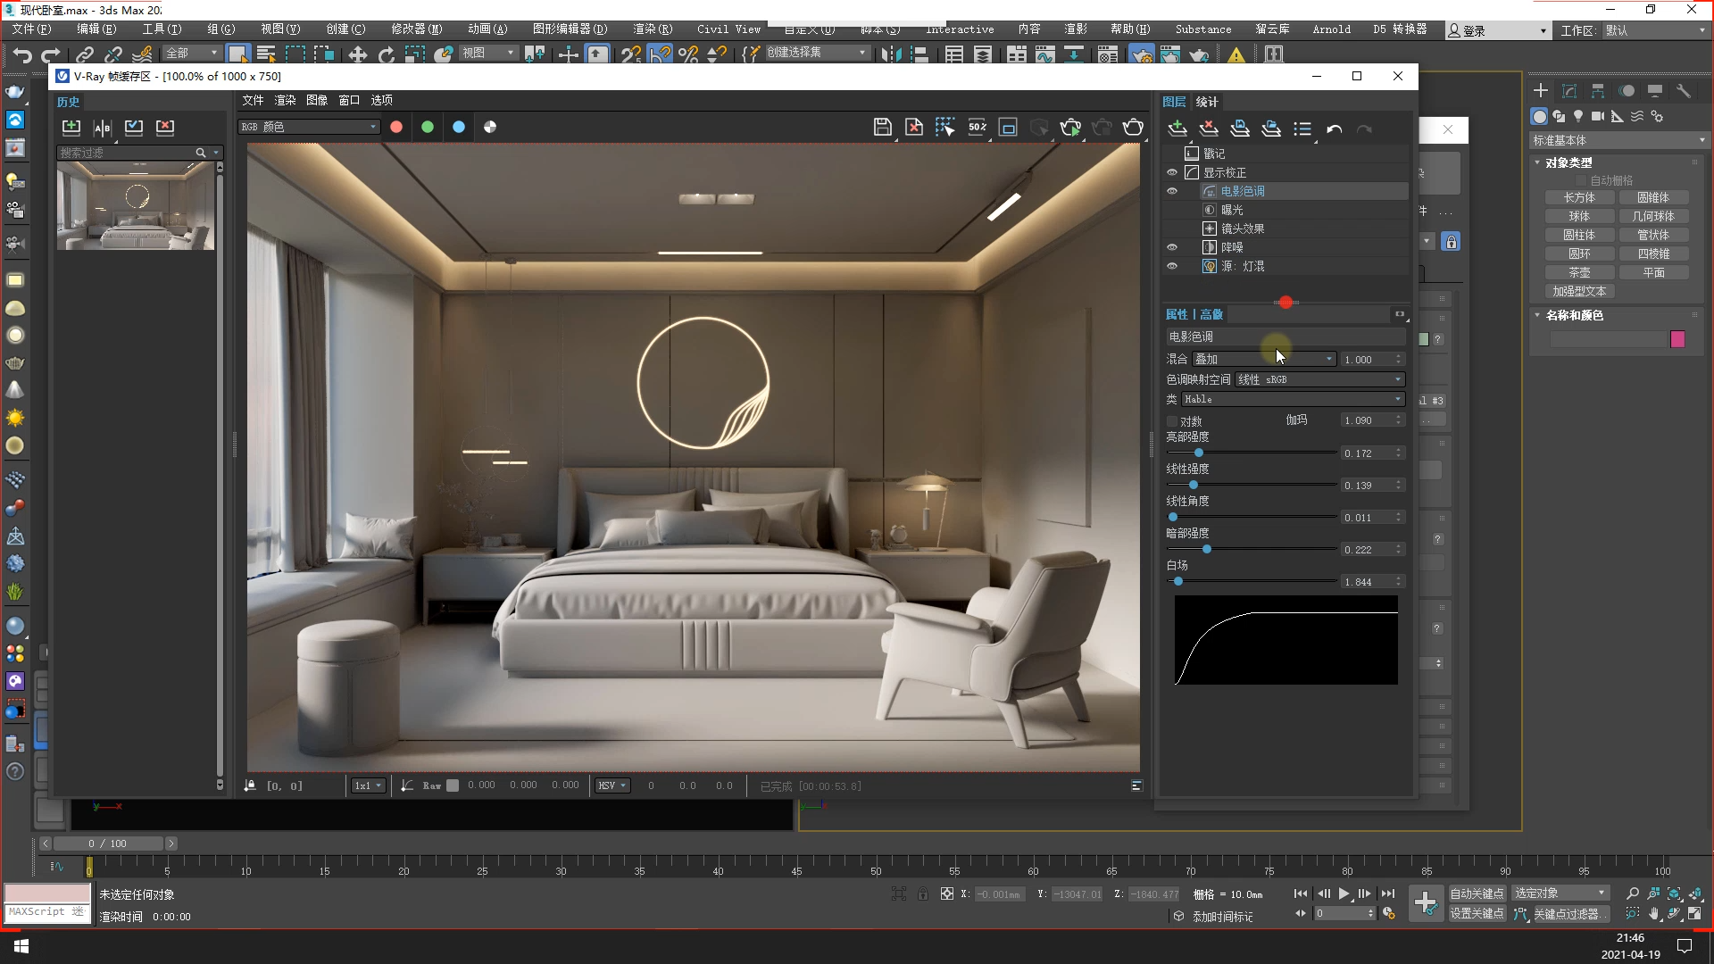Screen dimensions: 1714x964
Task: Hide the 显示校正 layer
Action: pos(1172,172)
